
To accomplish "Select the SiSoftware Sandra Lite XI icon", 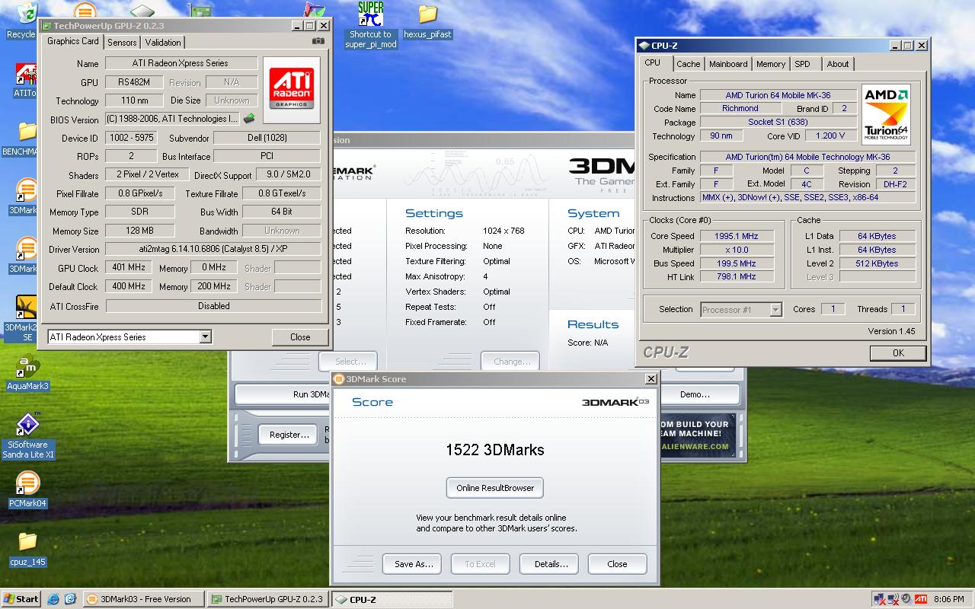I will click(28, 436).
